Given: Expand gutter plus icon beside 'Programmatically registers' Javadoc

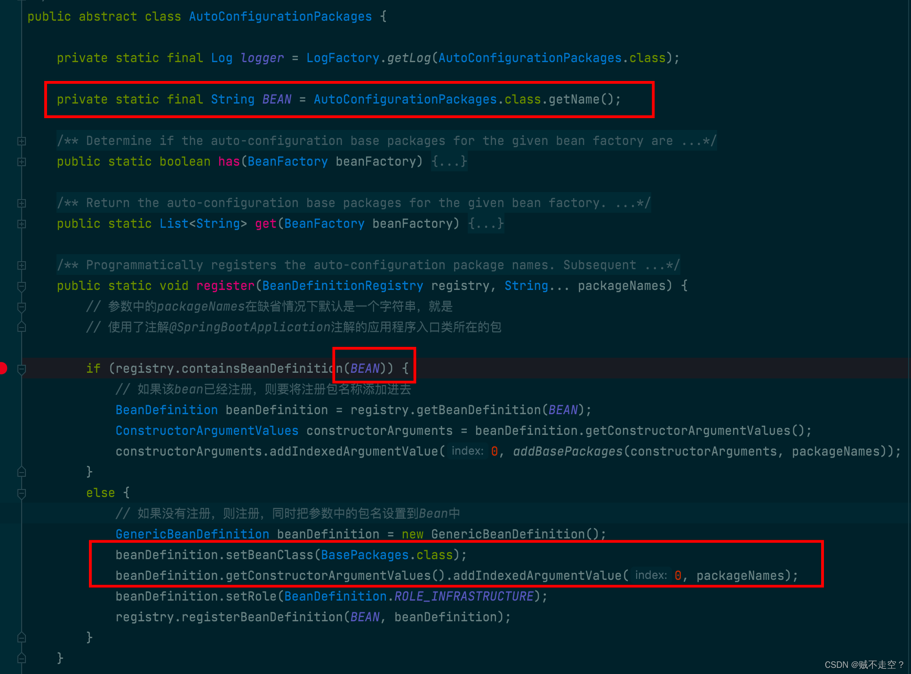Looking at the screenshot, I should click(22, 265).
